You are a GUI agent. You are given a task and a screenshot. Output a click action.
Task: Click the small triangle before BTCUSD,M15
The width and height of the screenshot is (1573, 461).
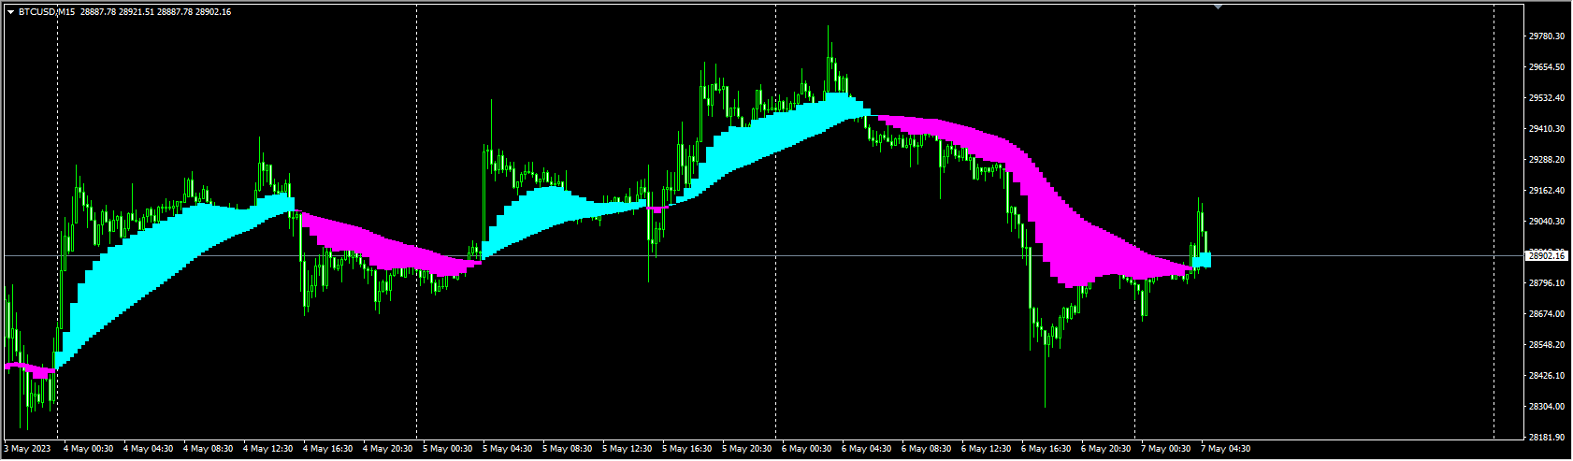(10, 12)
